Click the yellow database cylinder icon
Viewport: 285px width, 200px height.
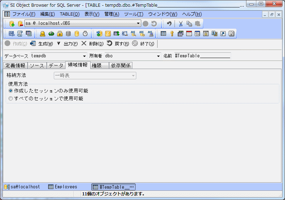tap(76, 34)
